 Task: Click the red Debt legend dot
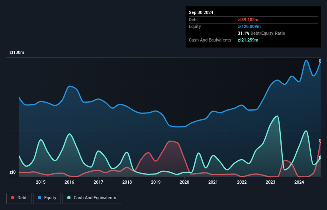point(13,198)
